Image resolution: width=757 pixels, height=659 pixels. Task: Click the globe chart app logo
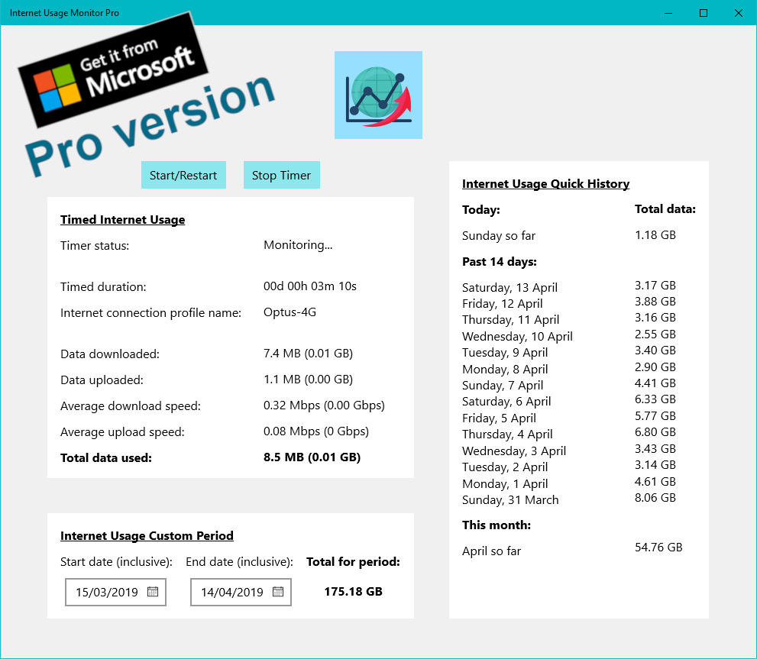(378, 95)
